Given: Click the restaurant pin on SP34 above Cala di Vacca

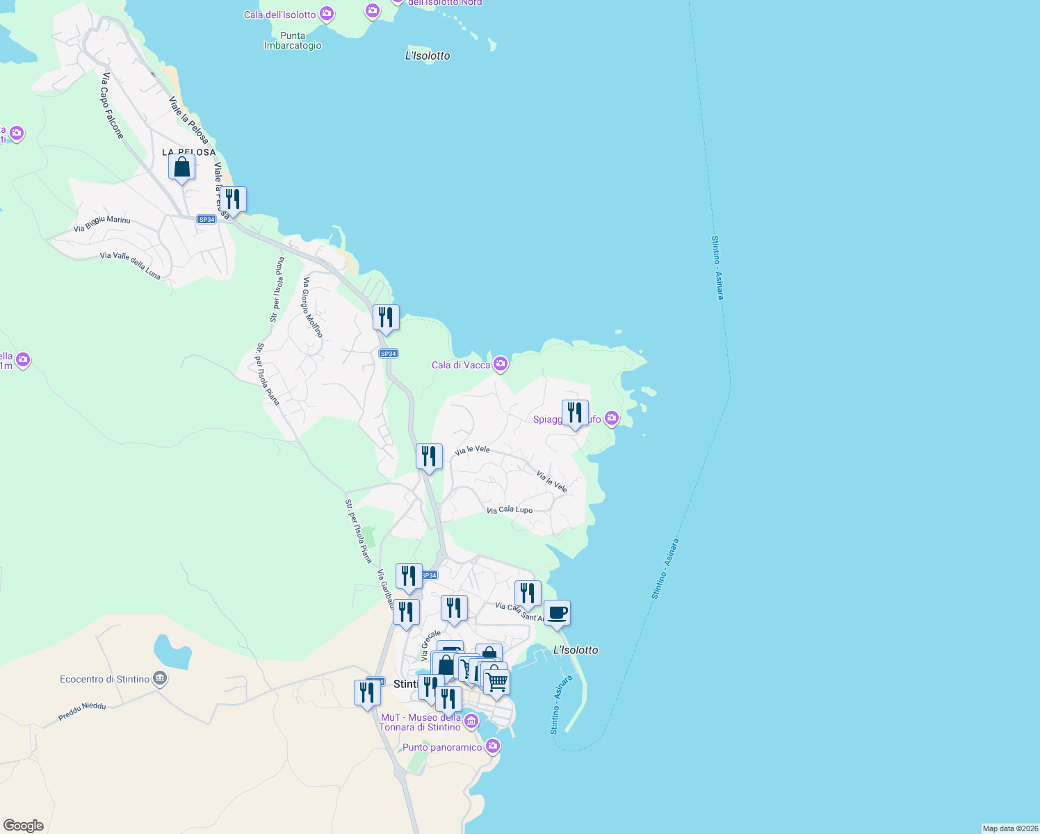Looking at the screenshot, I should coord(385,316).
